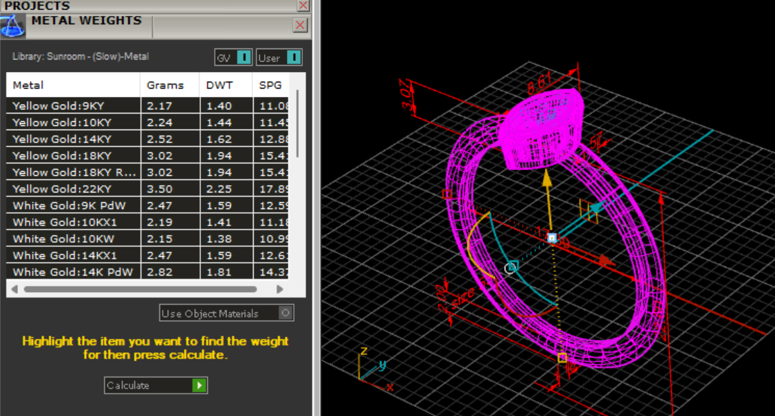Enable the Use Object Materials option
The height and width of the screenshot is (416, 775).
coord(285,313)
